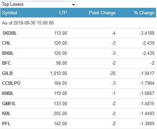Click the dropdown arrow beside Top Losers
The image size is (157, 129).
pyautogui.click(x=73, y=5)
